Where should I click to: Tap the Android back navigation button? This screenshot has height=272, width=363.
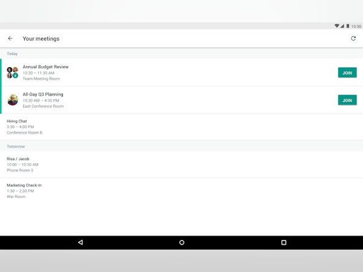(80, 242)
